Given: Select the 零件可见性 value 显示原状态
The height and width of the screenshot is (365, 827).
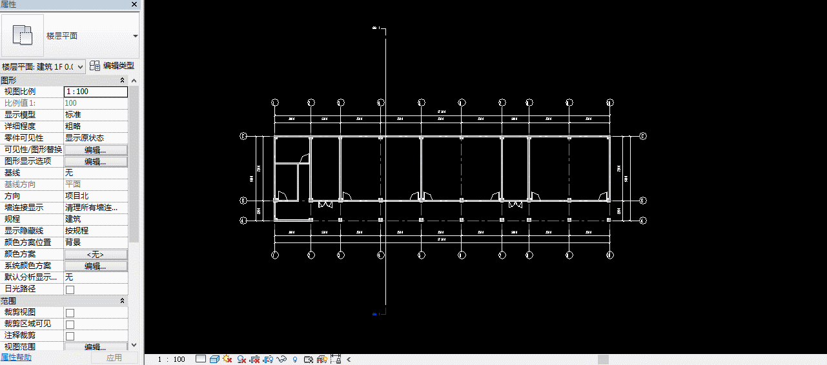Looking at the screenshot, I should pyautogui.click(x=96, y=138).
